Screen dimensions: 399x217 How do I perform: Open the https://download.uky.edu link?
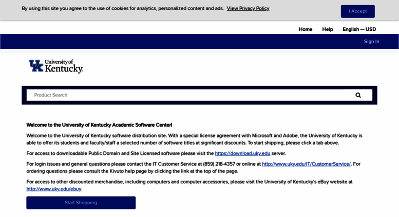tap(242, 153)
